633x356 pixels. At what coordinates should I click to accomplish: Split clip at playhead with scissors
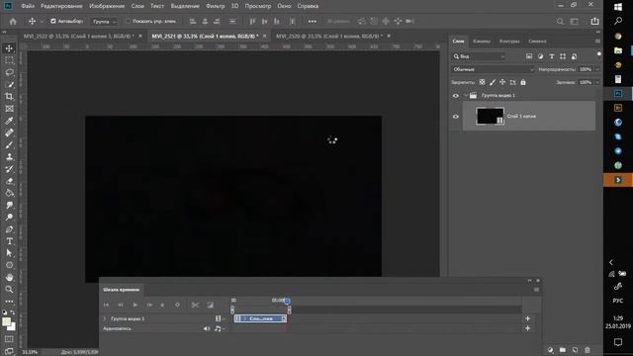point(196,306)
